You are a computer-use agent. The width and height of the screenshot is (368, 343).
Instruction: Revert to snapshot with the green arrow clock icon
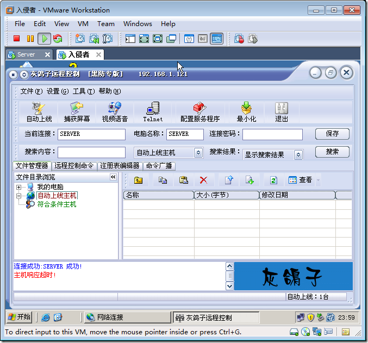(94, 39)
